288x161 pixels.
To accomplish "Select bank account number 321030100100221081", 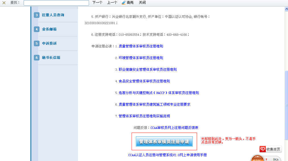I will click(100, 23).
